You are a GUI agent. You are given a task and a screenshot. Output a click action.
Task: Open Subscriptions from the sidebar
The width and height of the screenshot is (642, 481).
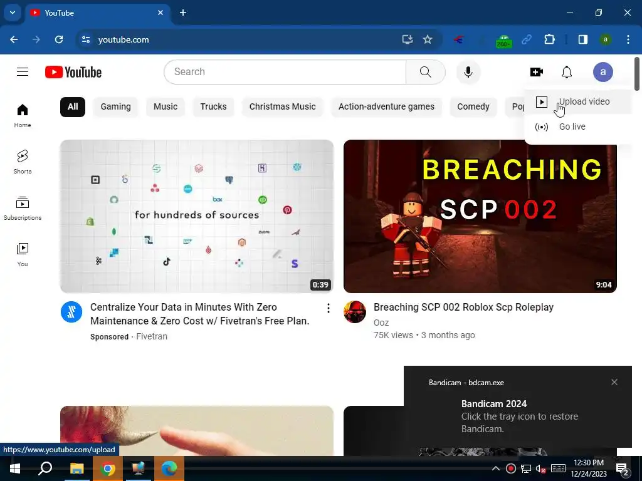coord(23,209)
